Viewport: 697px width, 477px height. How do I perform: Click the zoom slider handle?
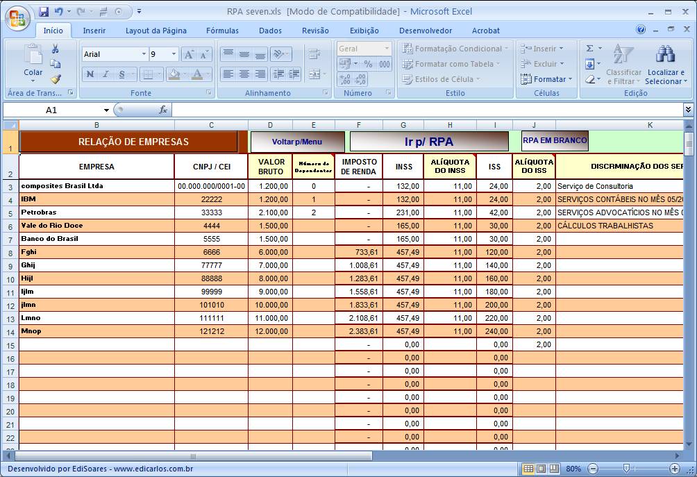pos(626,469)
